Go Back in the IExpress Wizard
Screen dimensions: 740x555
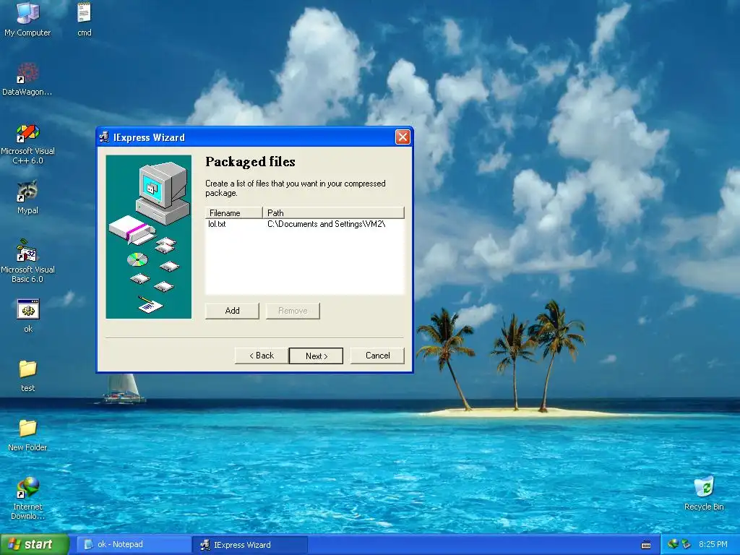[x=262, y=356]
